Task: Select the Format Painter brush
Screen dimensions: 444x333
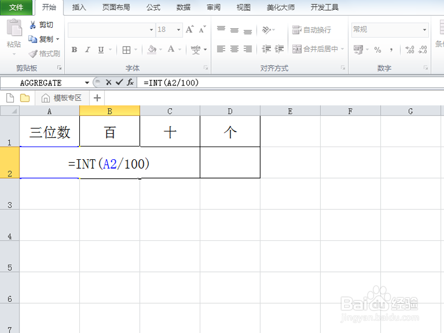Action: [33, 53]
